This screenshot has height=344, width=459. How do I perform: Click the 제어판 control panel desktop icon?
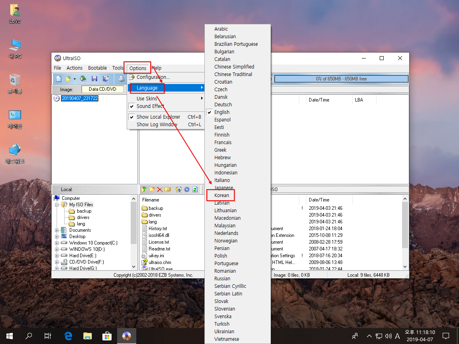(x=15, y=119)
